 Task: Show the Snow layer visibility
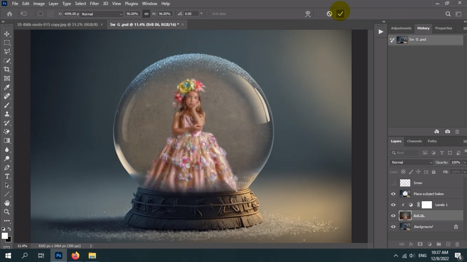(393, 183)
